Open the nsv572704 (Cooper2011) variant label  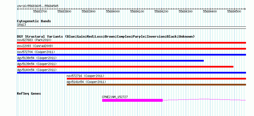(x=36, y=52)
